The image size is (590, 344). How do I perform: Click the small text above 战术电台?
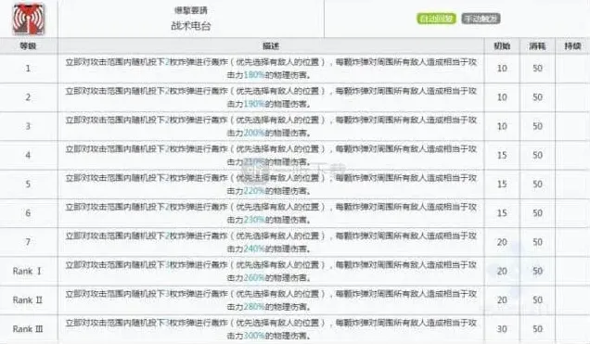(x=191, y=10)
